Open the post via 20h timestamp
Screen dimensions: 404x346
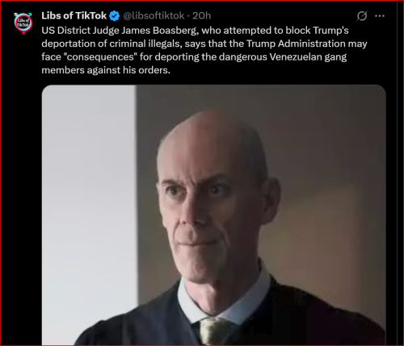pyautogui.click(x=201, y=16)
